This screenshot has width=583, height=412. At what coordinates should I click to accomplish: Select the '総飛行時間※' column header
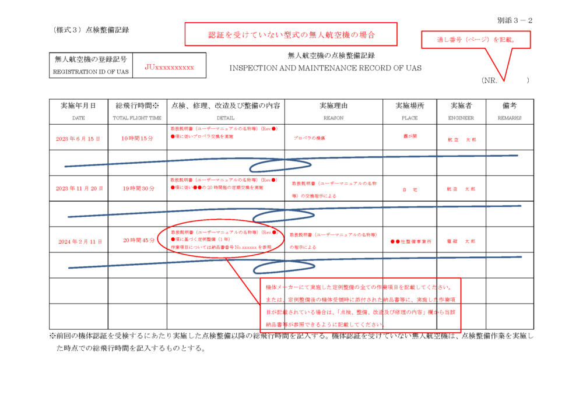[137, 106]
